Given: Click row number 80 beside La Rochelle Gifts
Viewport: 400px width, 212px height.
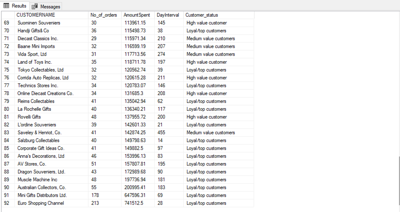Looking at the screenshot, I should [x=7, y=109].
